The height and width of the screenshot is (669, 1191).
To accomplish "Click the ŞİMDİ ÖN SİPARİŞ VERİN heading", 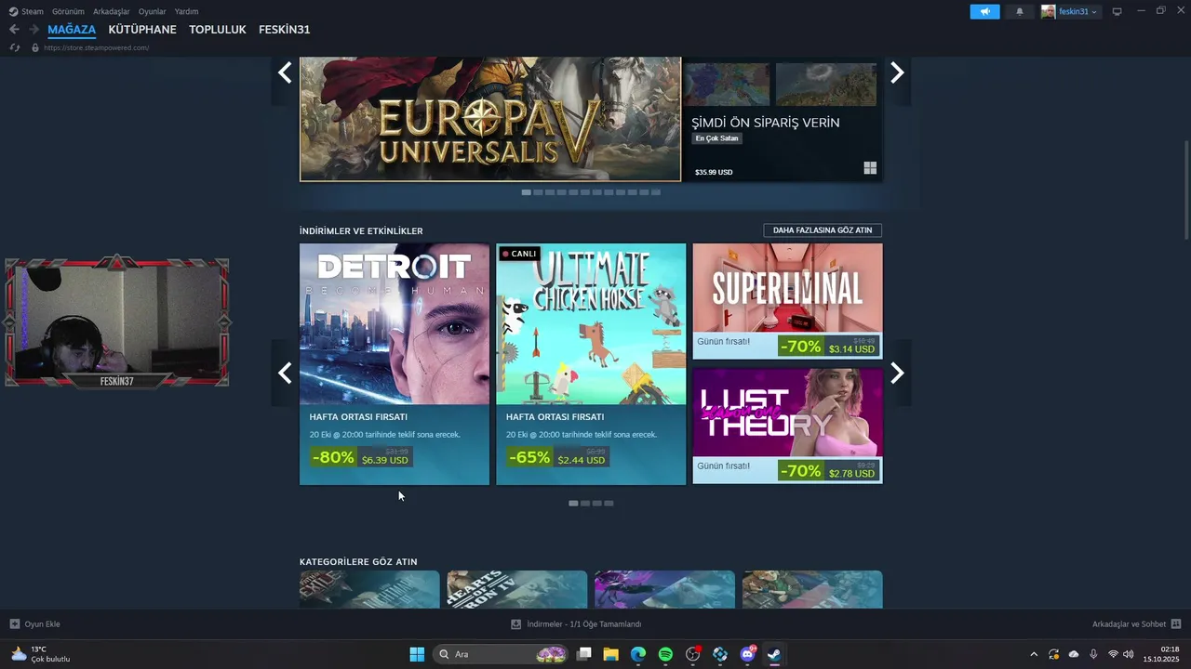I will 766,123.
